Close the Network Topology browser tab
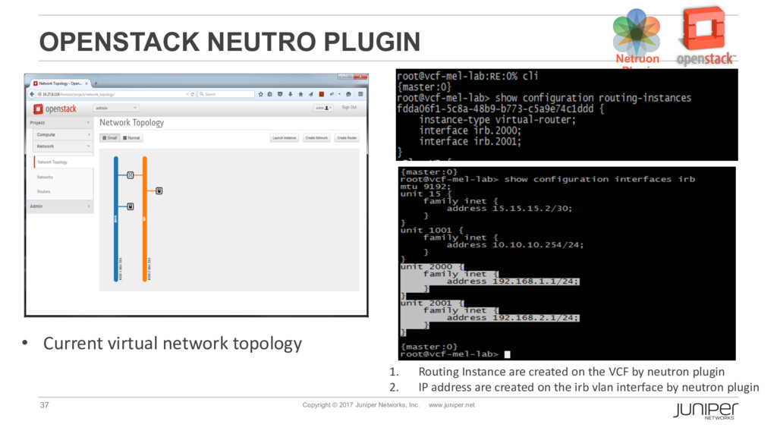Screen dimensions: 777x437 point(87,83)
